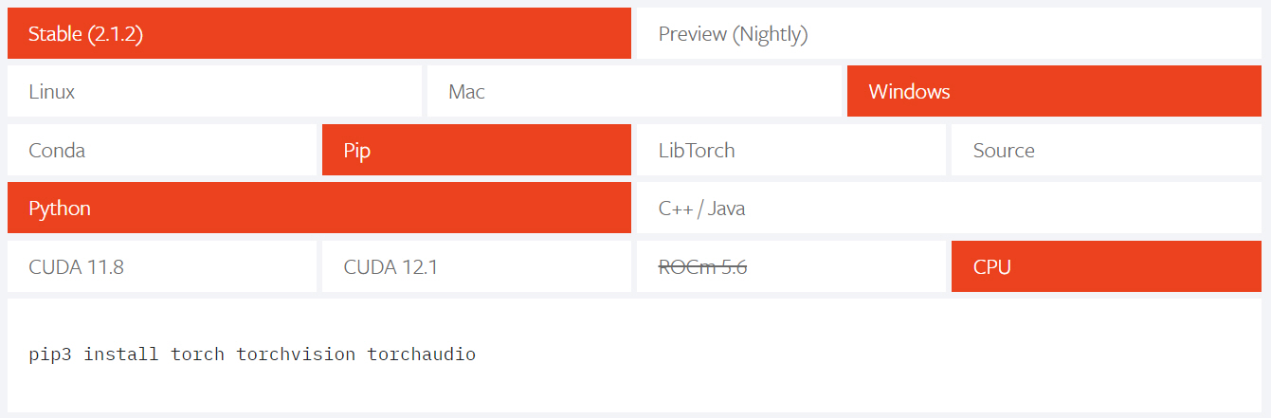Select the Windows OS option

(1053, 92)
